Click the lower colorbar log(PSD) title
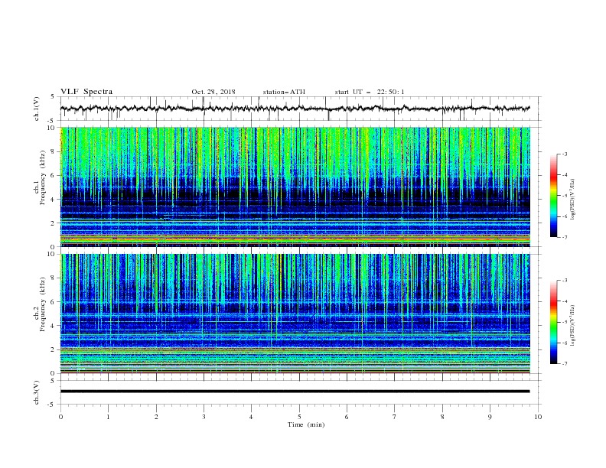Image resolution: width=606 pixels, height=468 pixels. coord(573,326)
